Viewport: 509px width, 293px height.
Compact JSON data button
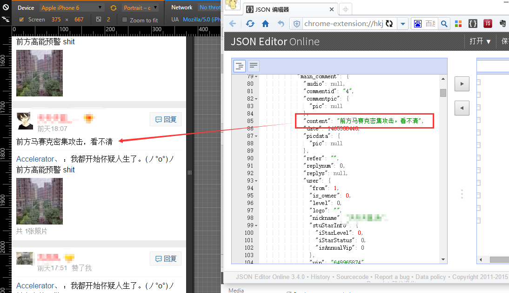pos(254,66)
